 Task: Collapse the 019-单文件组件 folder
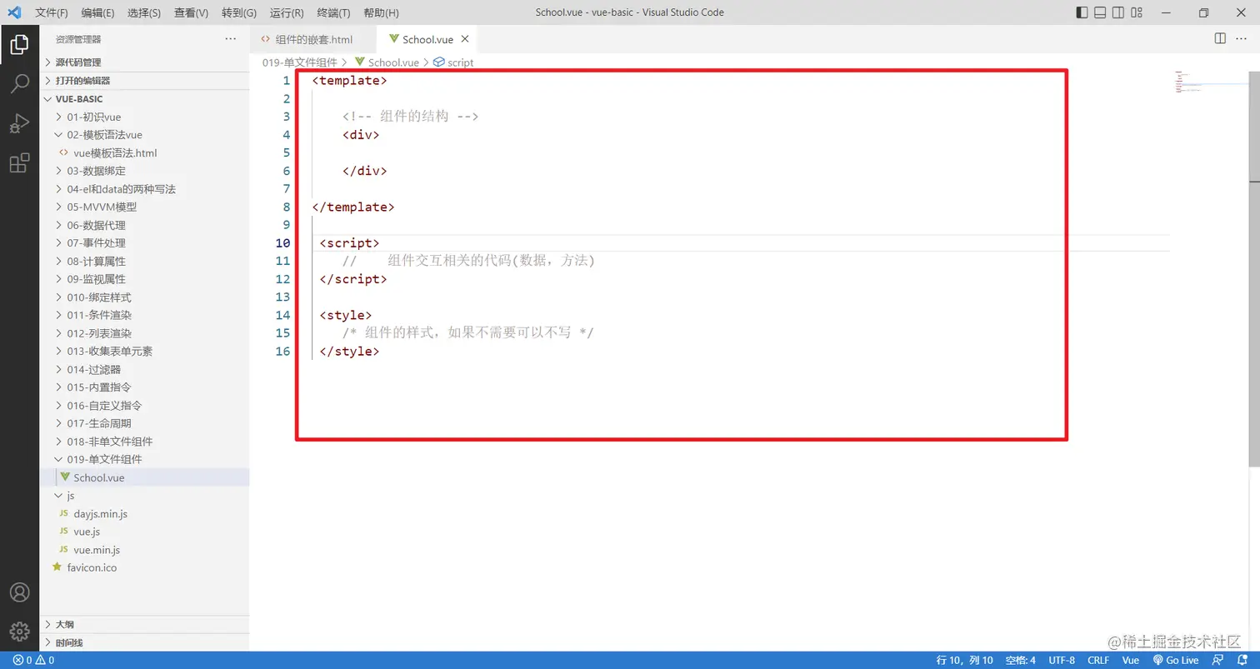point(144,459)
